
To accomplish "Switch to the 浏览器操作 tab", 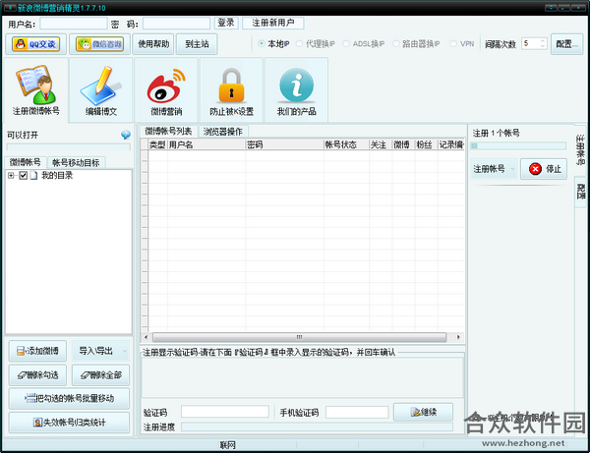I will 223,132.
